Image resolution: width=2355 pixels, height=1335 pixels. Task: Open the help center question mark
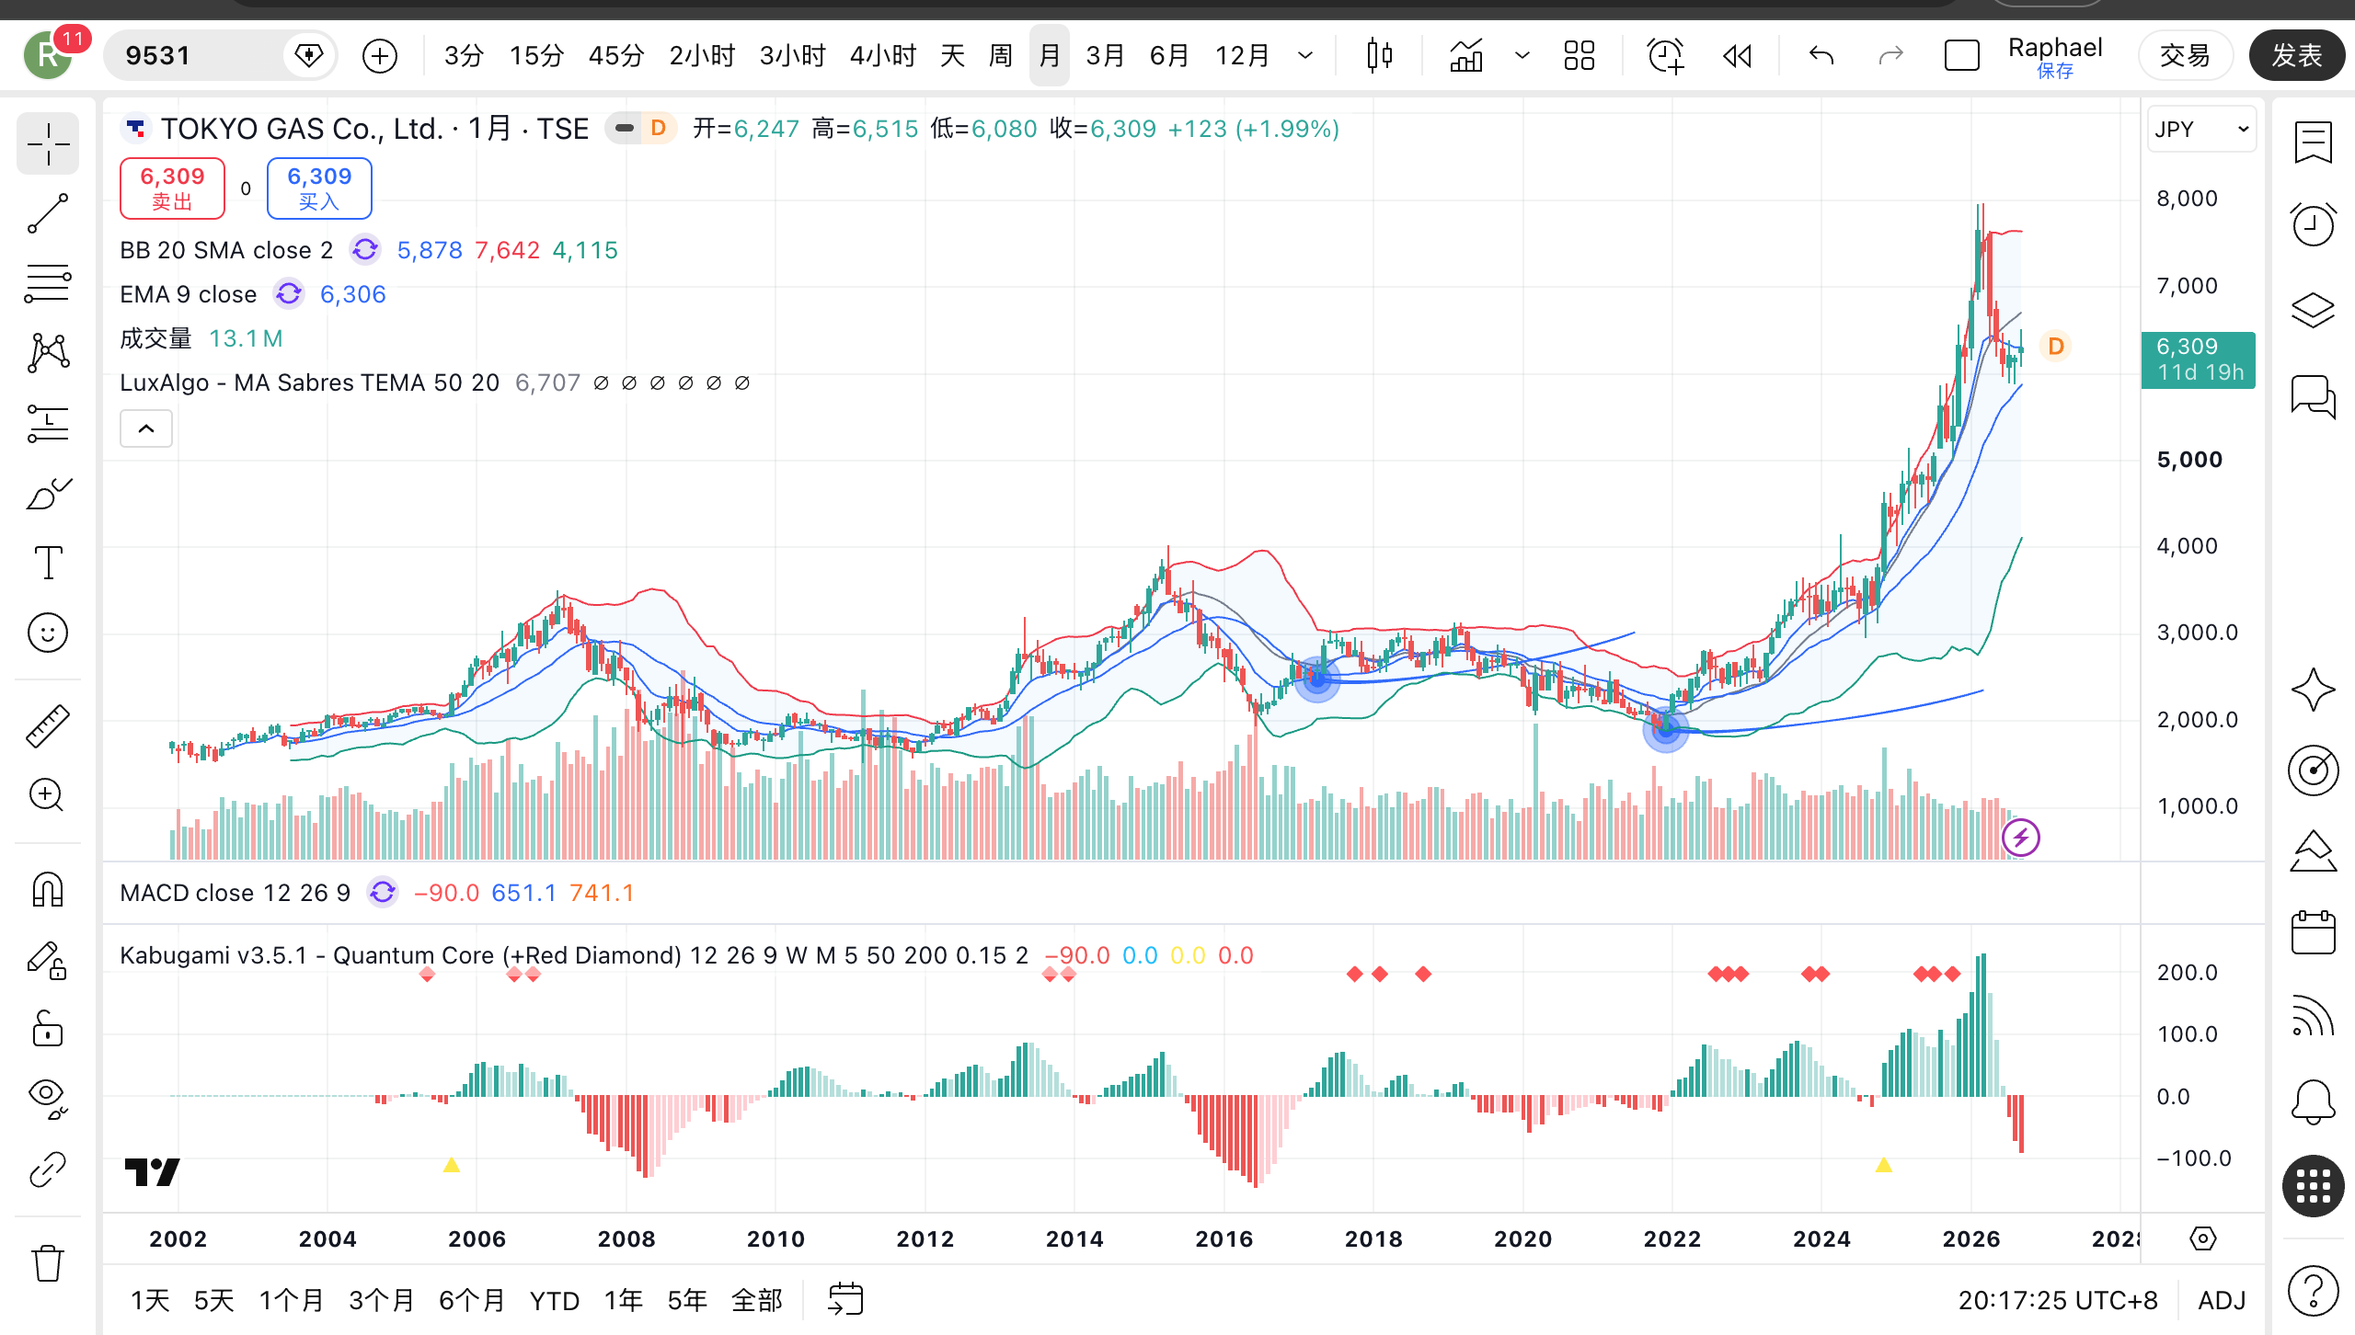pos(2313,1291)
